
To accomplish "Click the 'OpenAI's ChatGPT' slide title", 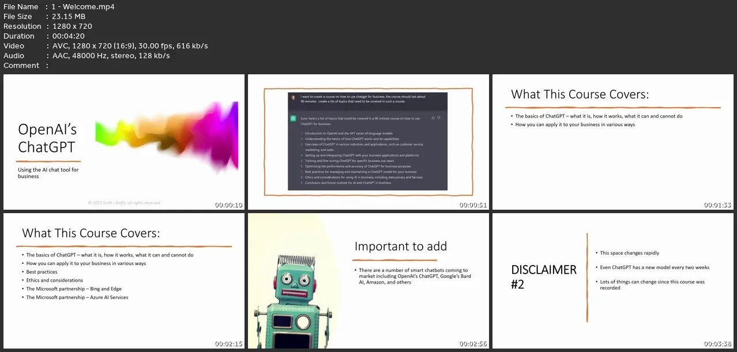I will point(47,138).
